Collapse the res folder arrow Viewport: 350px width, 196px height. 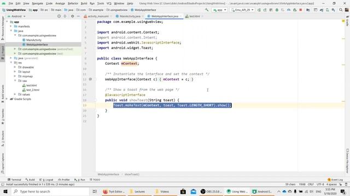point(11,63)
